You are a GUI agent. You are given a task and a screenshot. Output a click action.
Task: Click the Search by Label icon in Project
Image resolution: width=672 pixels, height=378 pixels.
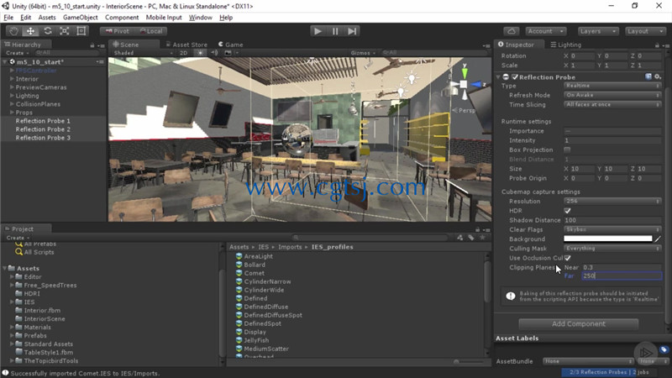pyautogui.click(x=471, y=237)
